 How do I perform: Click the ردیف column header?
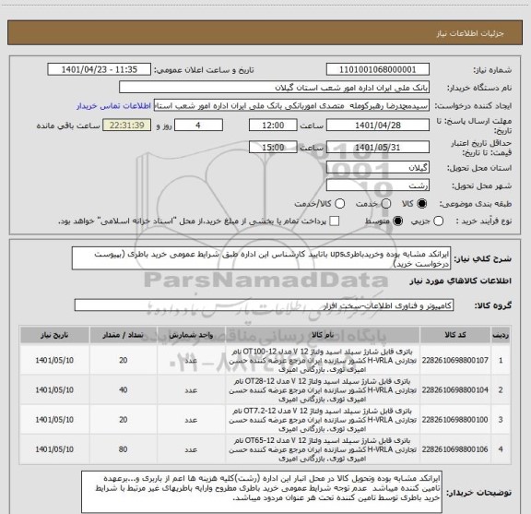pos(501,335)
